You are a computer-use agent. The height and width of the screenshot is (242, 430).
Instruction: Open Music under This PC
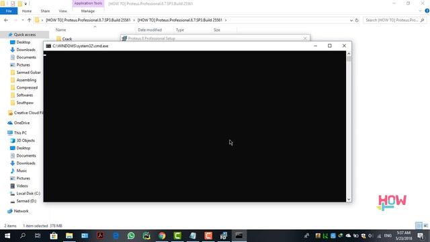pos(21,171)
